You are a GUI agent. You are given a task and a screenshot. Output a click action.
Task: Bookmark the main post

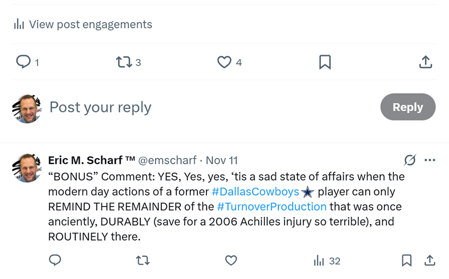[x=325, y=62]
